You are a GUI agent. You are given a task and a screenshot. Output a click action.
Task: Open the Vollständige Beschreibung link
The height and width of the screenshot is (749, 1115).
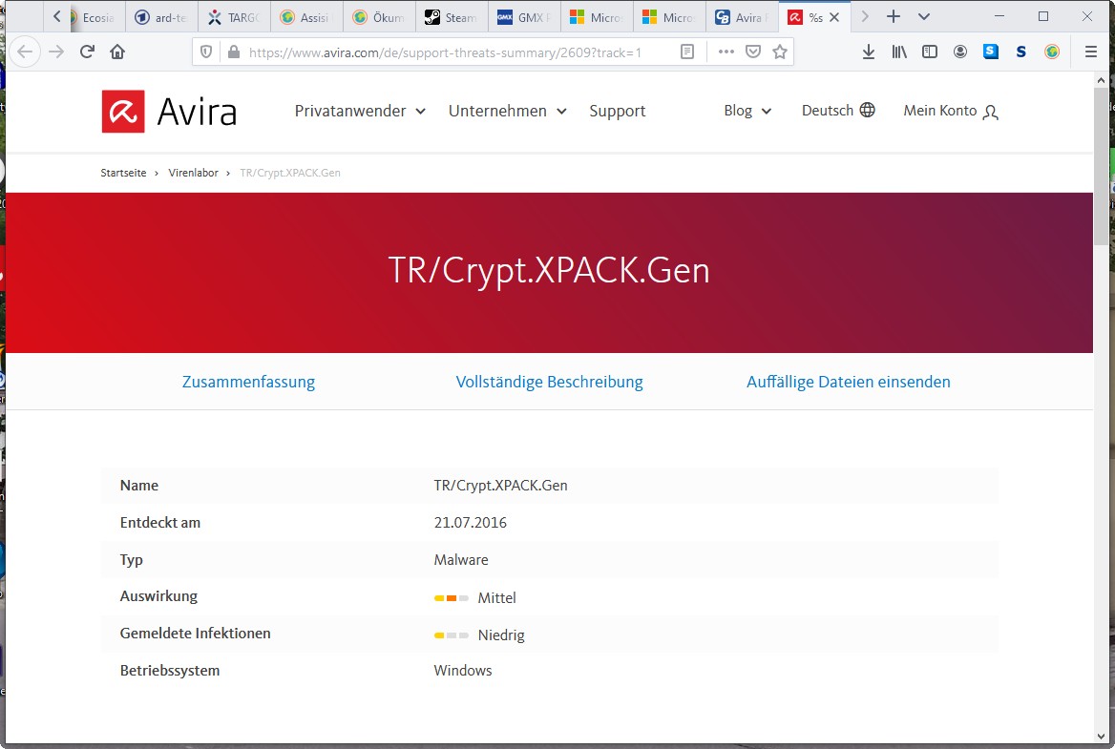pyautogui.click(x=550, y=382)
